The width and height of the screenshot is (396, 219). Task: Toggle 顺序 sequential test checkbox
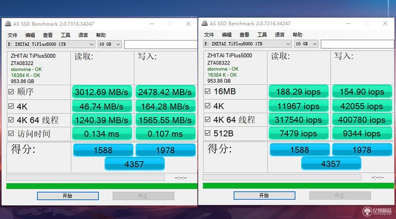[x=11, y=91]
